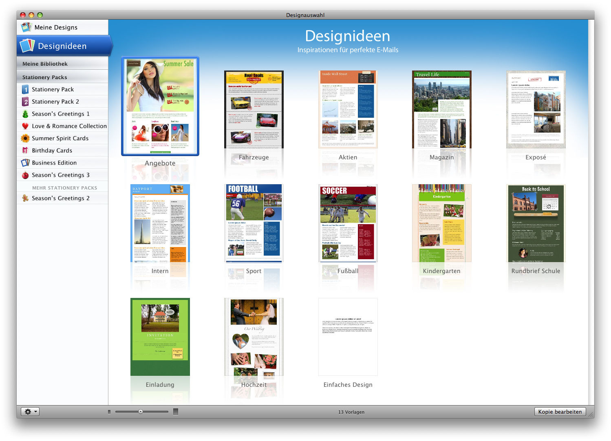
Task: Select the Fußball soccer template
Action: [348, 223]
